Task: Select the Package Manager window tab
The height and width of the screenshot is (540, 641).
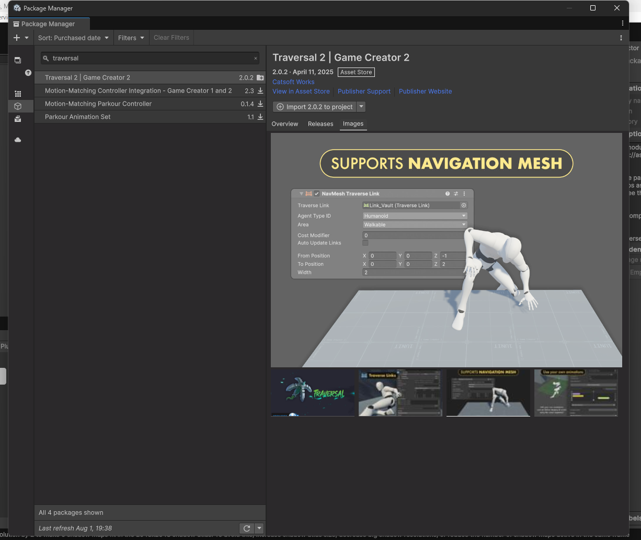Action: (49, 24)
